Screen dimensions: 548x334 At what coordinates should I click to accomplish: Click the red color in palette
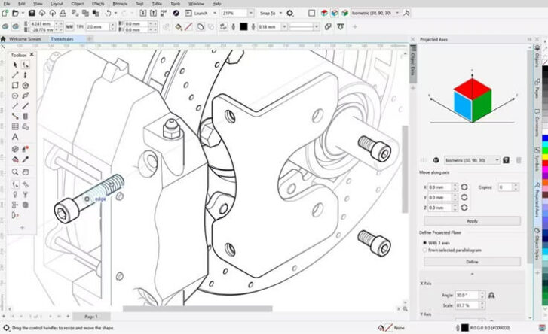tap(545, 162)
